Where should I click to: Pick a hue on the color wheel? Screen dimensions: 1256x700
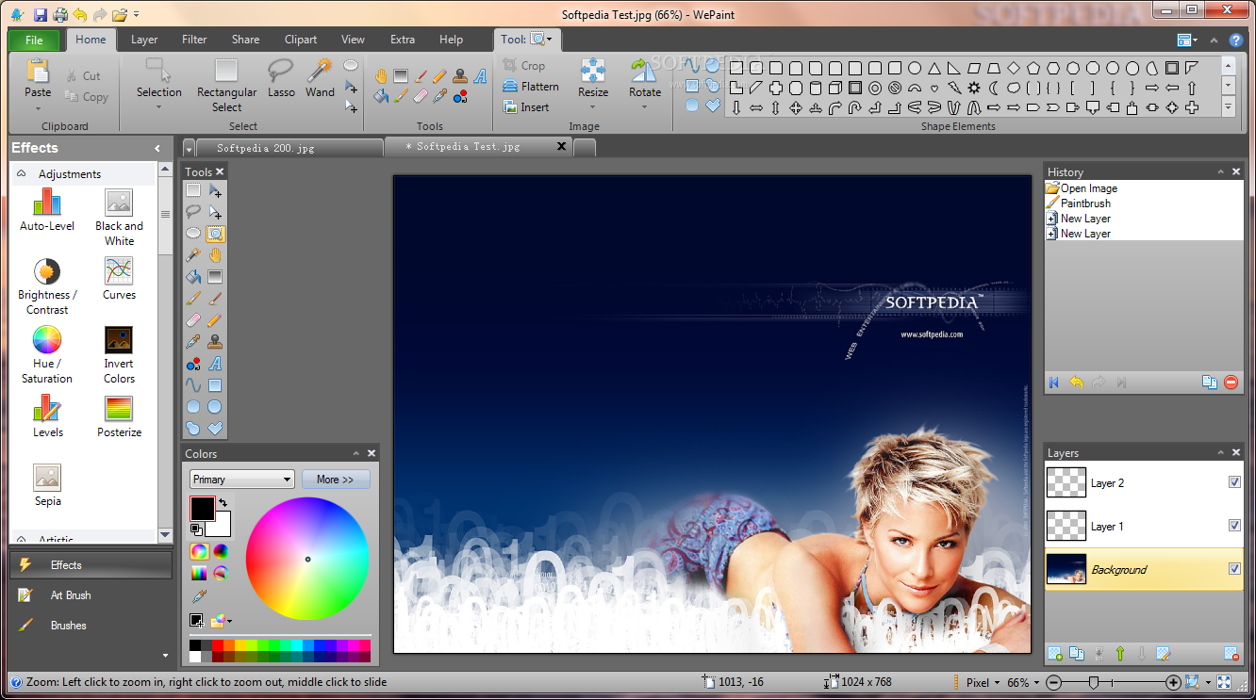coord(307,559)
